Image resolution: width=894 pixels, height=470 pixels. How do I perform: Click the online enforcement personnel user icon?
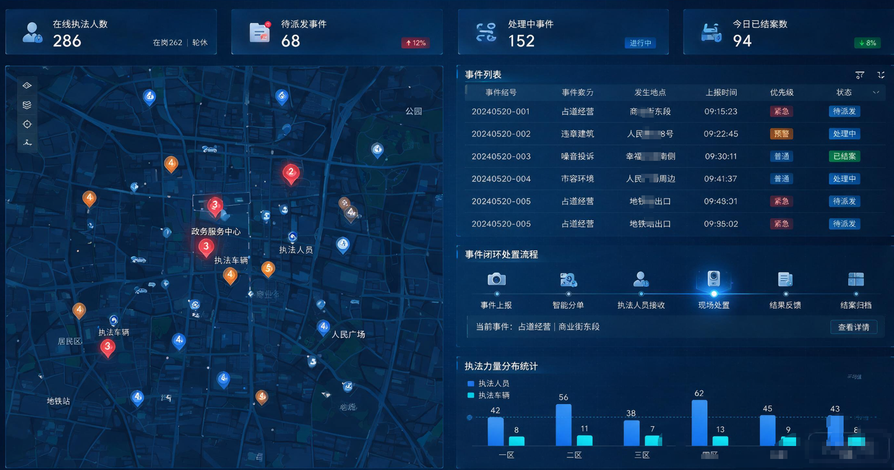32,33
